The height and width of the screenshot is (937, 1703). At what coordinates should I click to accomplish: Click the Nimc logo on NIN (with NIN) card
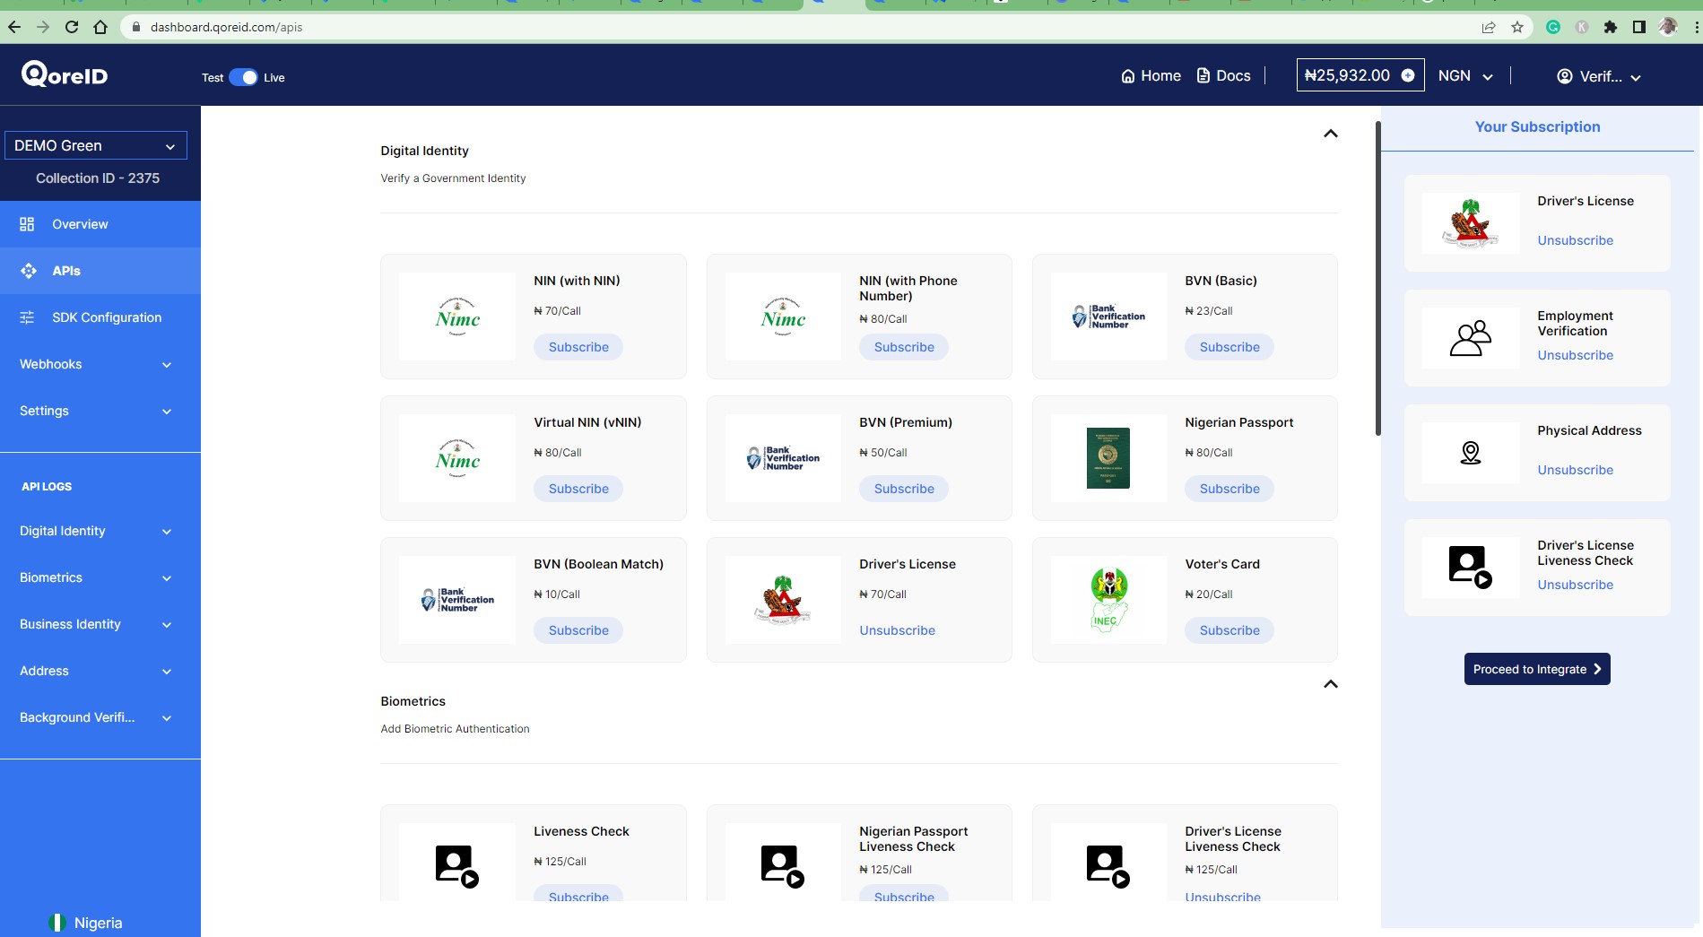tap(457, 317)
